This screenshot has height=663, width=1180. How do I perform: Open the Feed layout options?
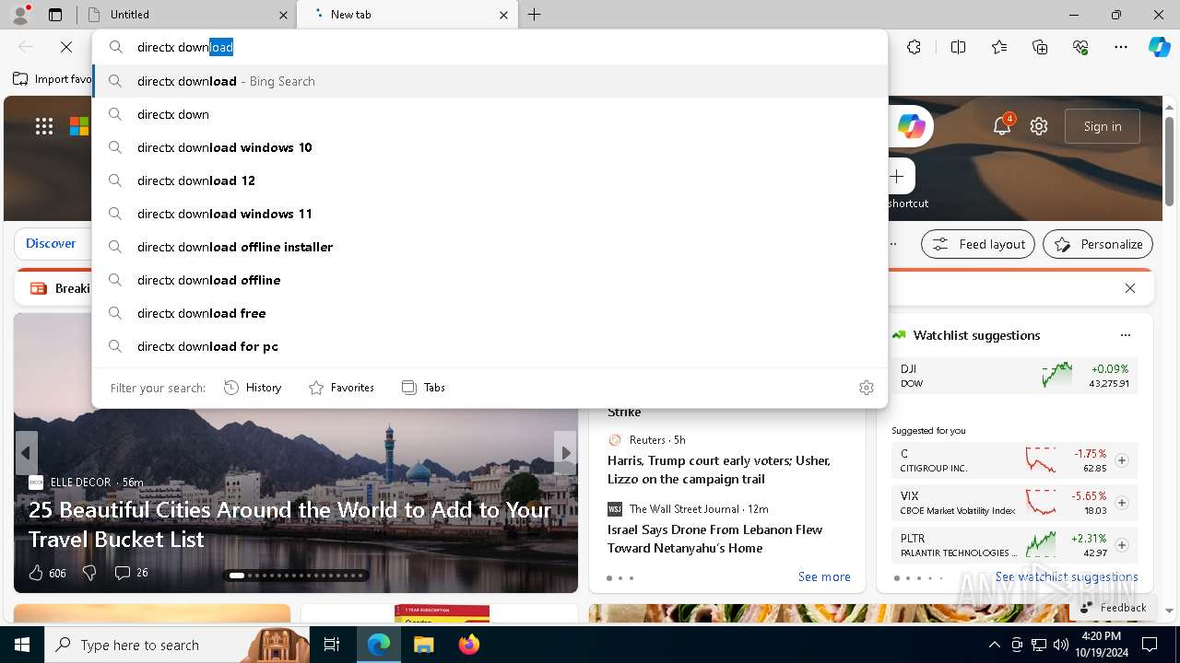point(978,244)
